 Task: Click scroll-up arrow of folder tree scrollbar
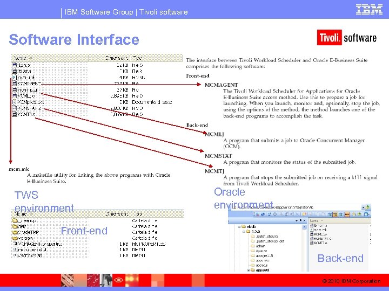[x=304, y=227]
